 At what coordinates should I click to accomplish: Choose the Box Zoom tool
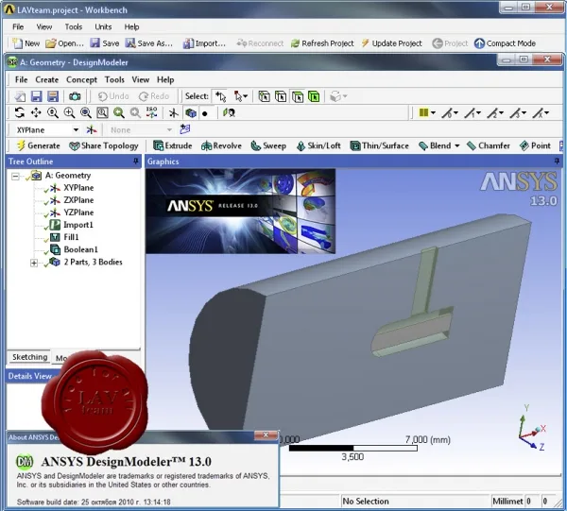(x=69, y=113)
